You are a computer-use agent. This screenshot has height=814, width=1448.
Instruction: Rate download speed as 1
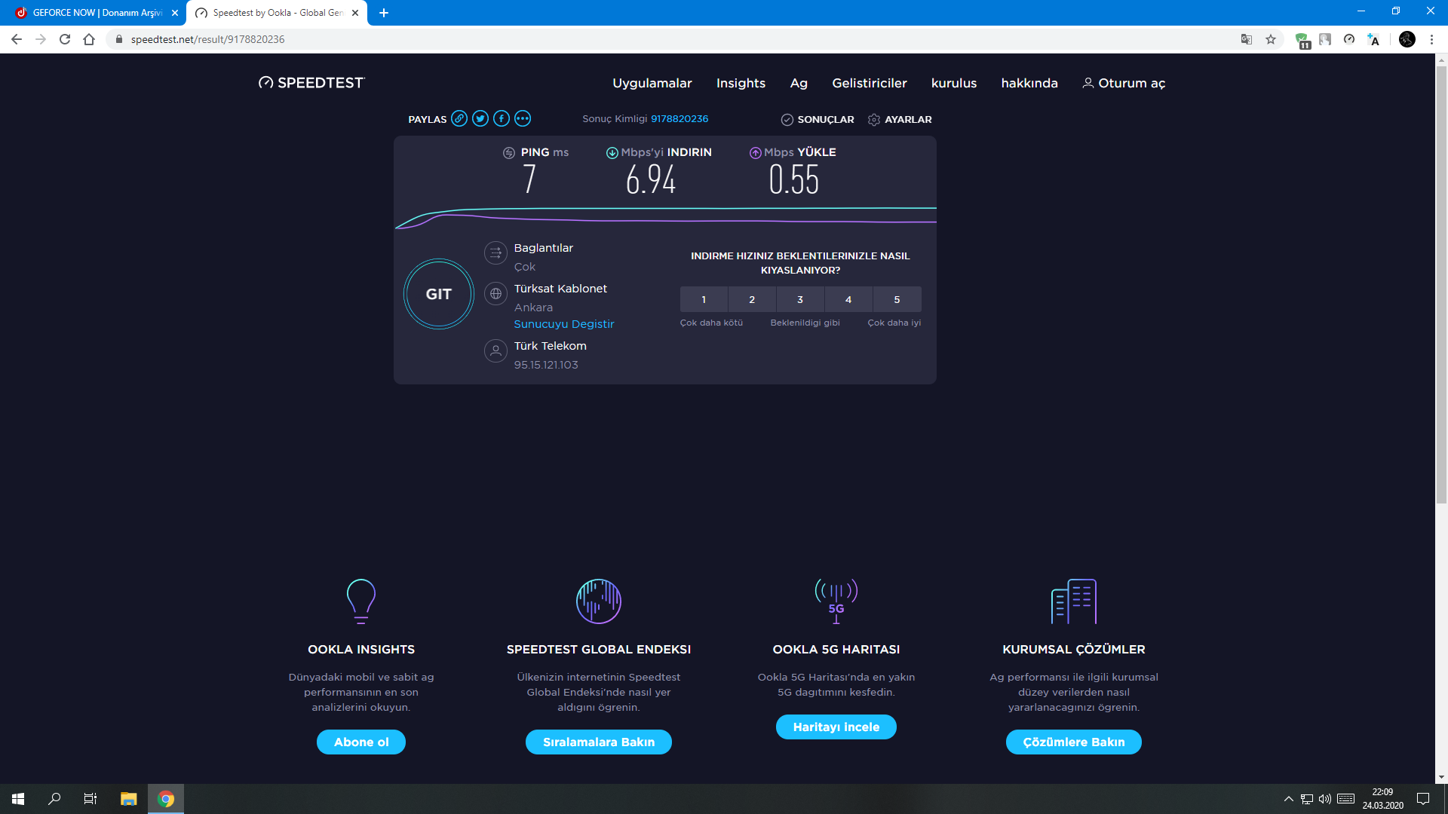click(x=704, y=299)
